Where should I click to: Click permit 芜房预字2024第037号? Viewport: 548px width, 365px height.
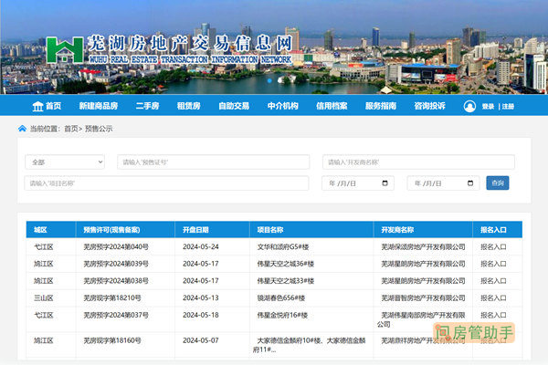click(116, 315)
